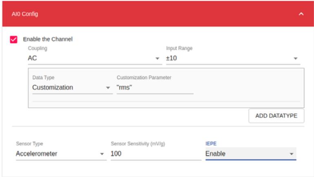Open the Sensor Type Accelerometer dropdown
This screenshot has height=177, width=314.
click(61, 154)
